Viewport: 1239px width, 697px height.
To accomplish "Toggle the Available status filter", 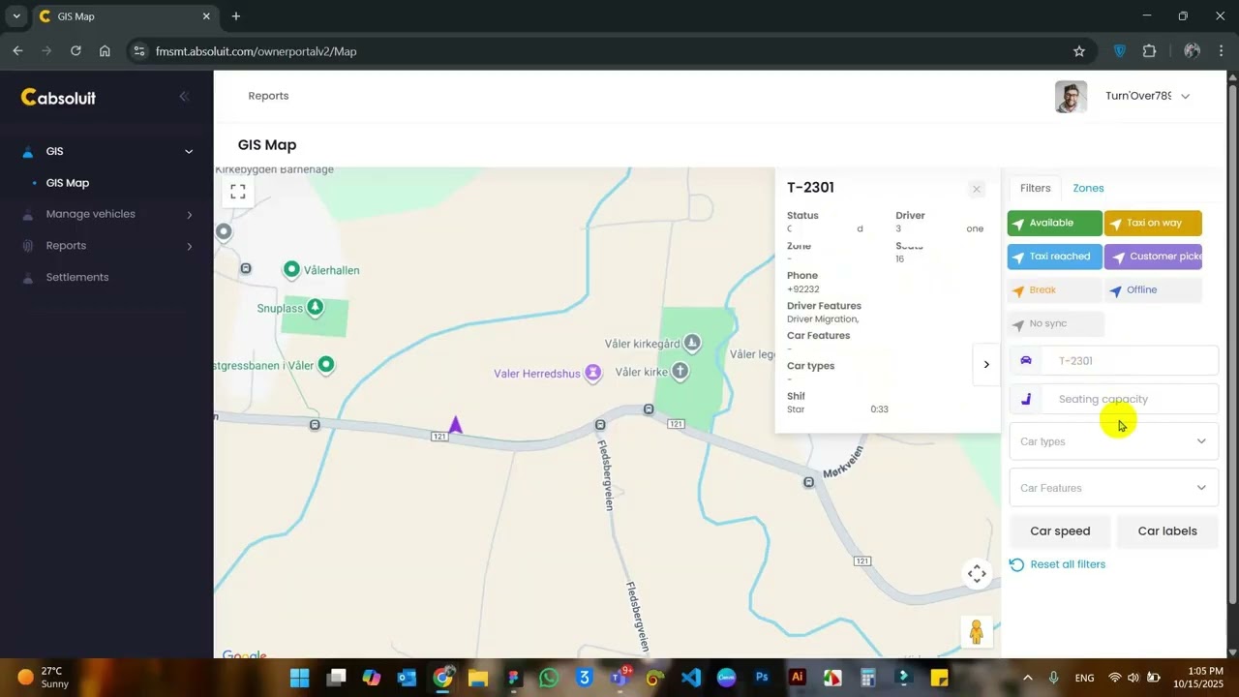I will click(x=1054, y=224).
